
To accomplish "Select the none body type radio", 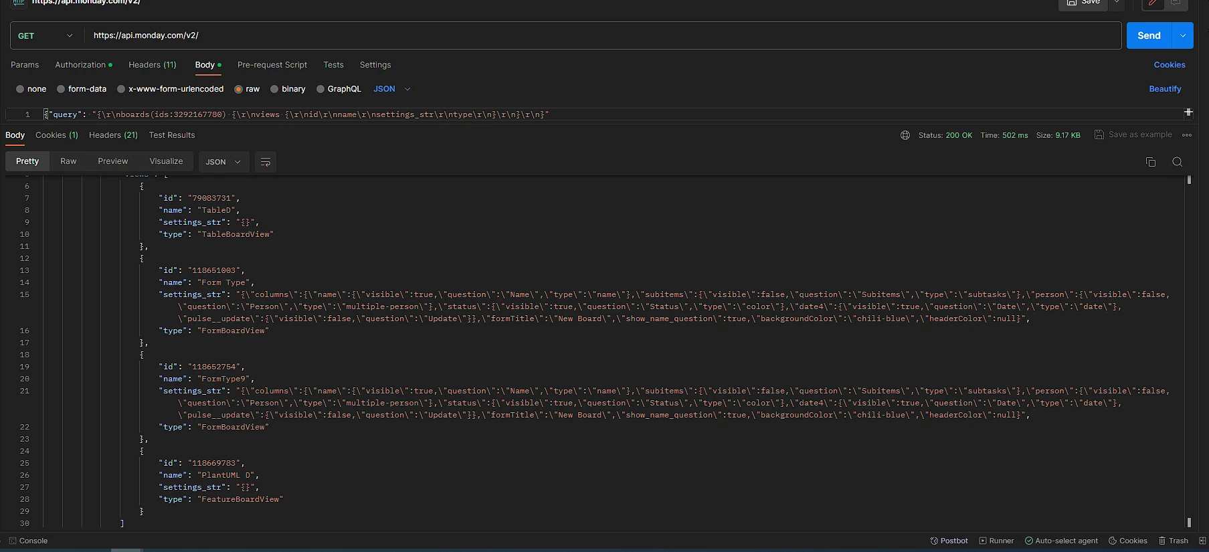I will [x=20, y=89].
